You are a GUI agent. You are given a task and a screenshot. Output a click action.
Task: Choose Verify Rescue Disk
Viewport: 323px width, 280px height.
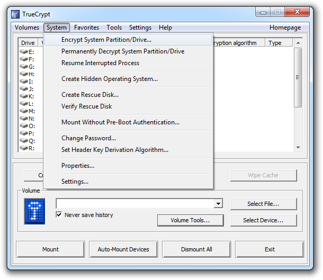point(128,106)
